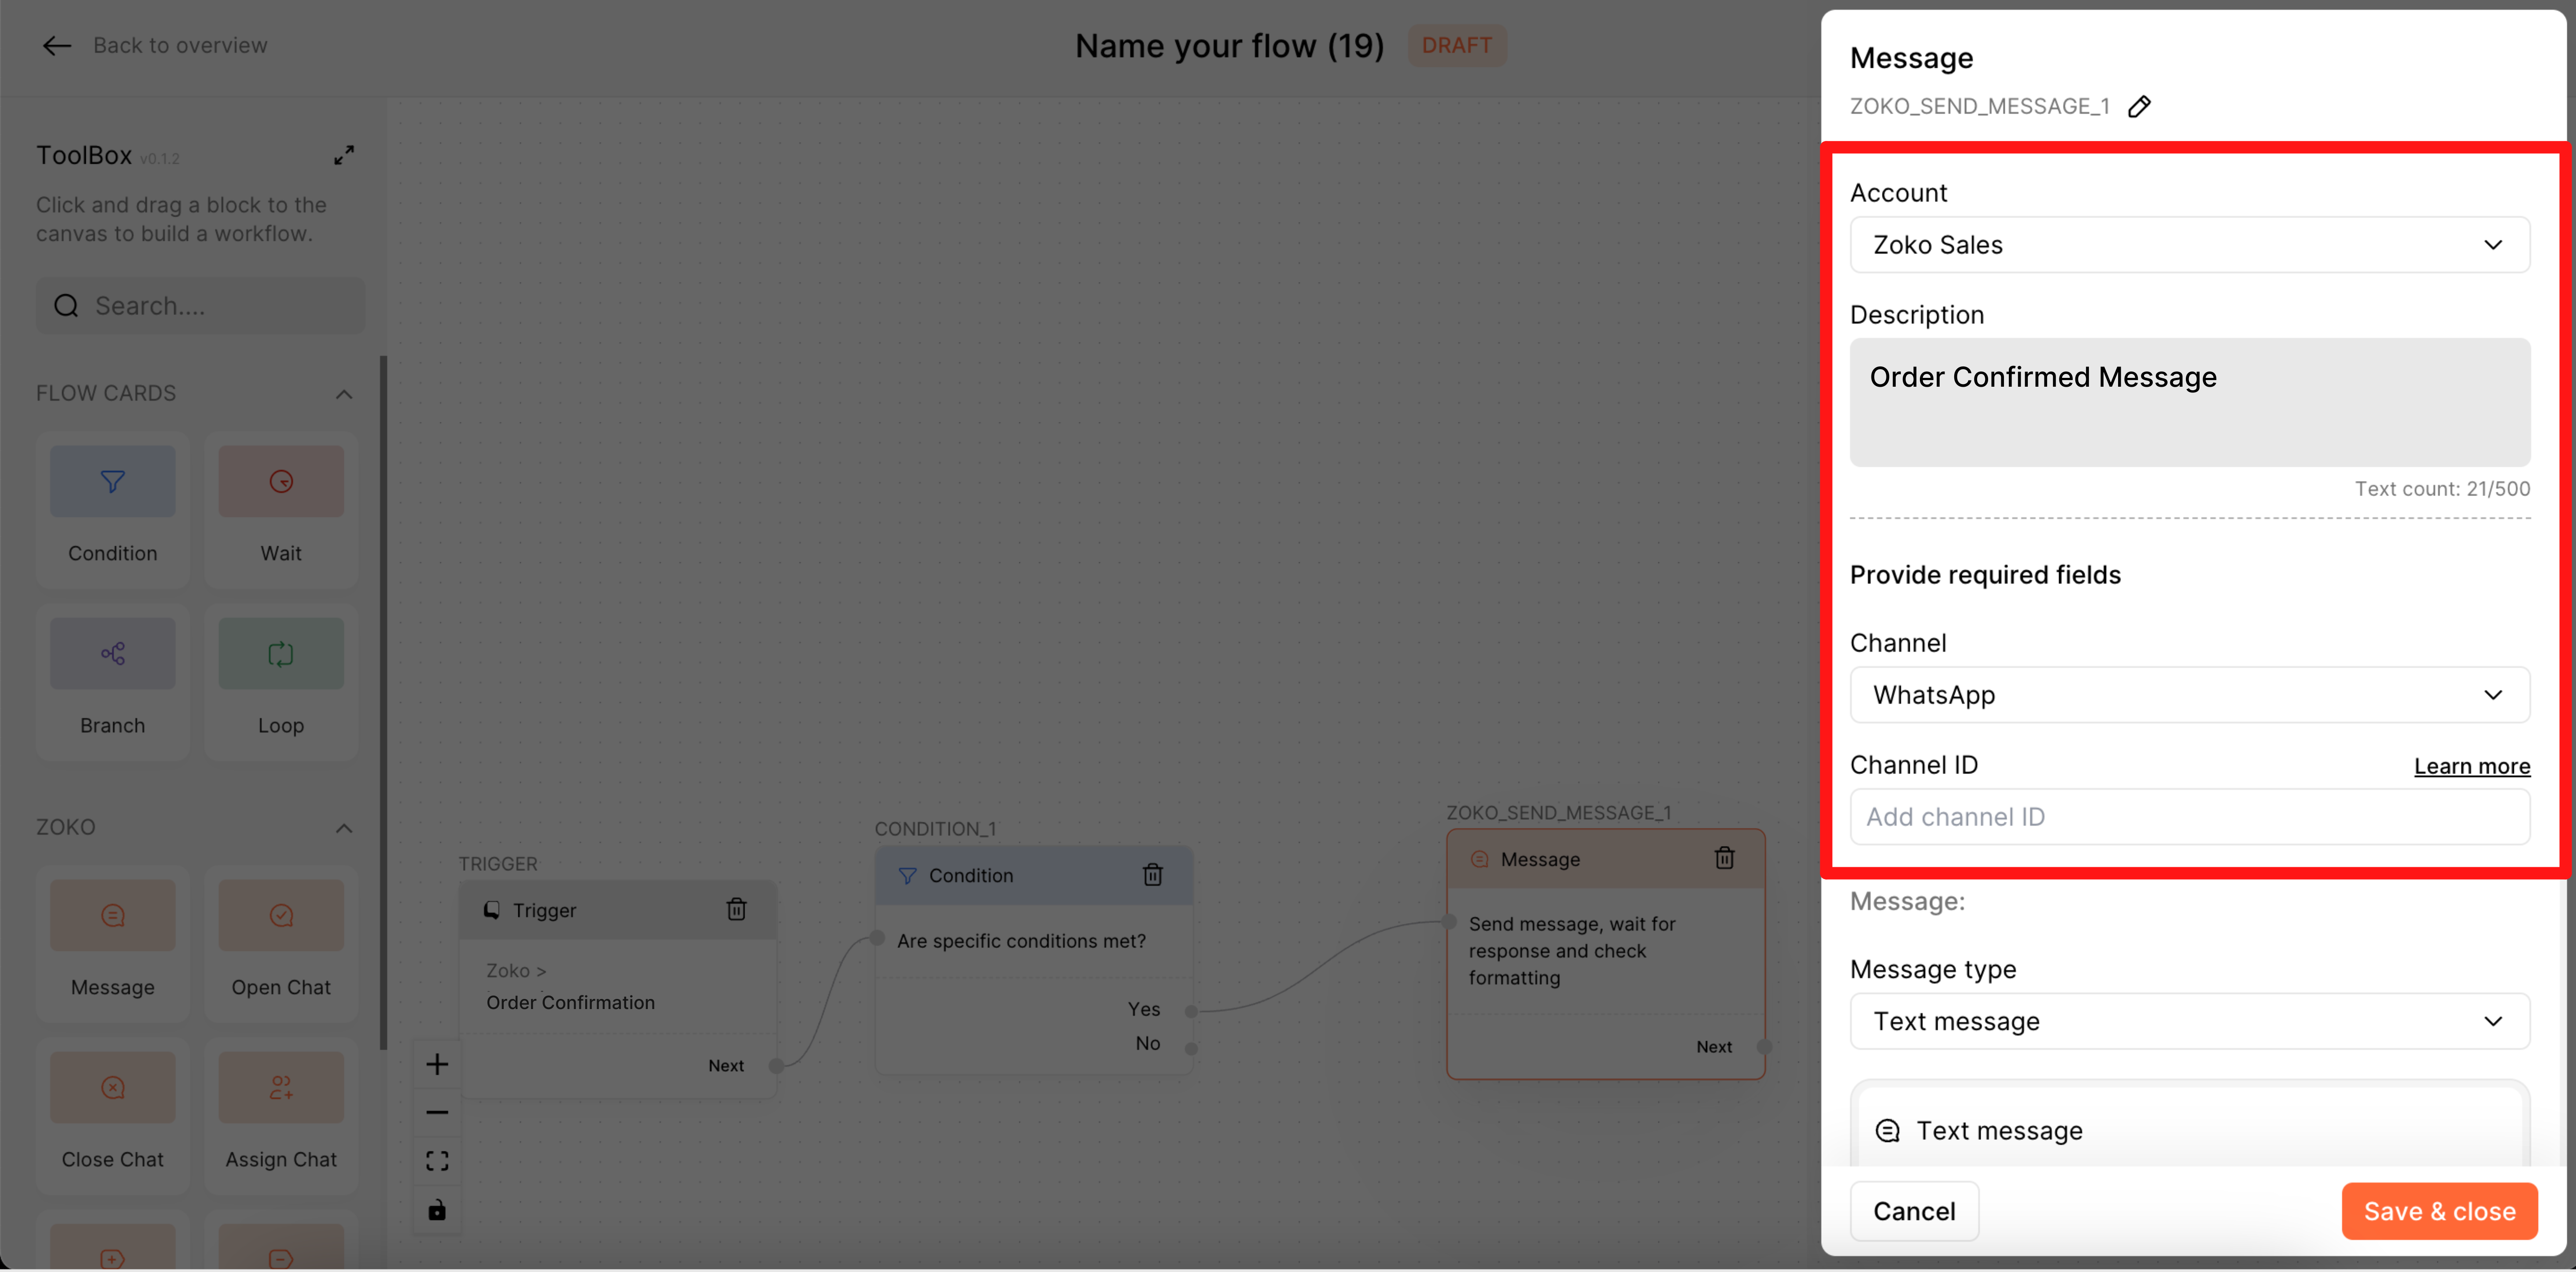Screen dimensions: 2576x1272
Task: Zoom in on the canvas with plus icon
Action: pyautogui.click(x=437, y=1064)
